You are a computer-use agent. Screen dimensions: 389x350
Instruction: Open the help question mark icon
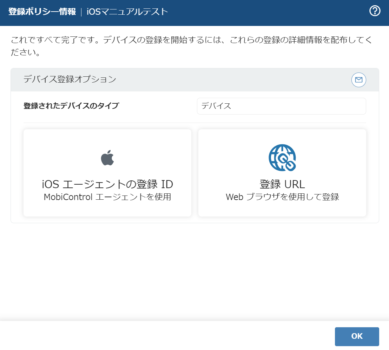tap(375, 11)
